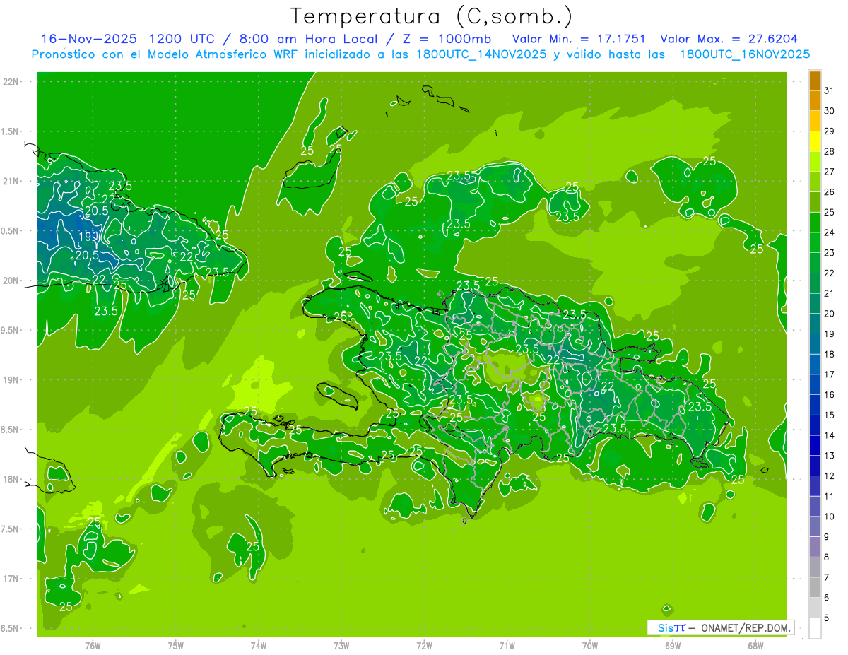Click the 74W longitude axis label

point(259,645)
